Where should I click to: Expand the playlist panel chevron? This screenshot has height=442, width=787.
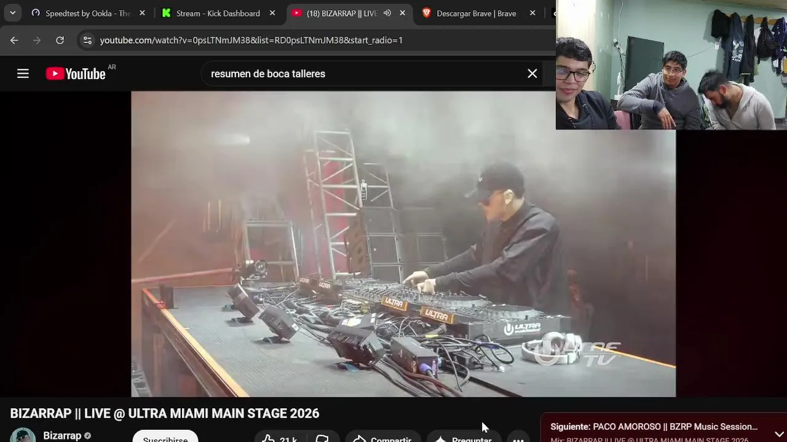click(779, 434)
